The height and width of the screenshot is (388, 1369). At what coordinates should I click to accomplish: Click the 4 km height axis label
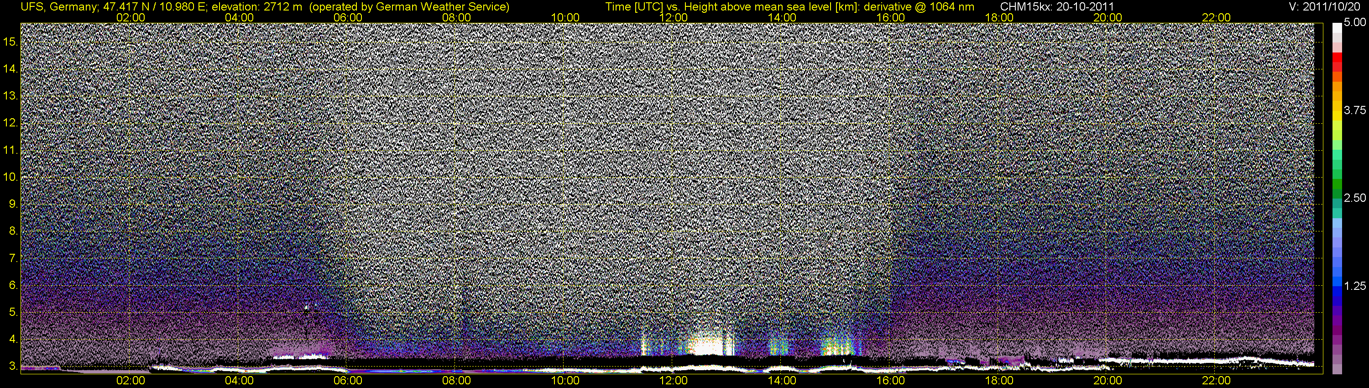[13, 340]
